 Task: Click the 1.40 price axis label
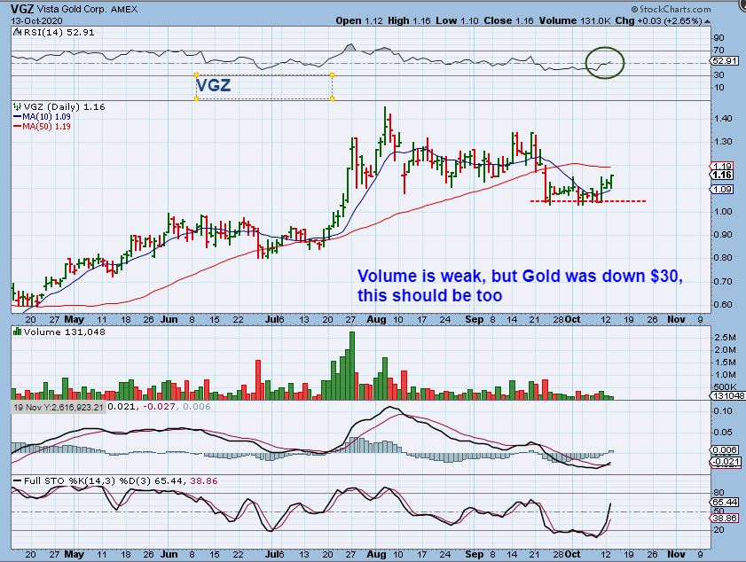point(723,119)
